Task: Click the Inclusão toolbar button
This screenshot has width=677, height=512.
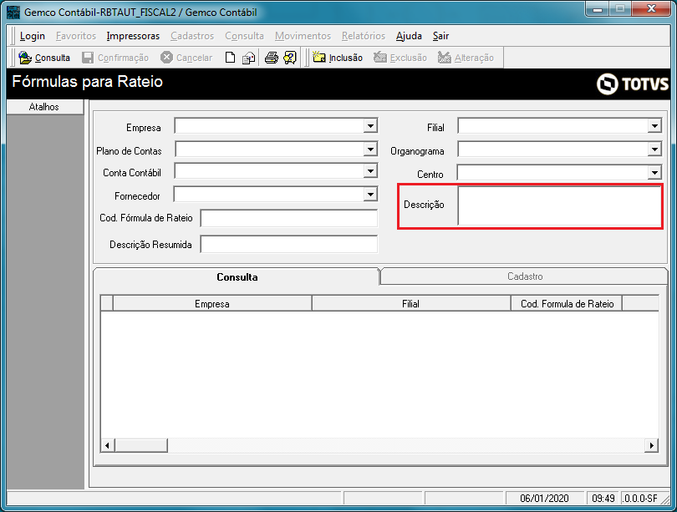Action: pyautogui.click(x=337, y=58)
